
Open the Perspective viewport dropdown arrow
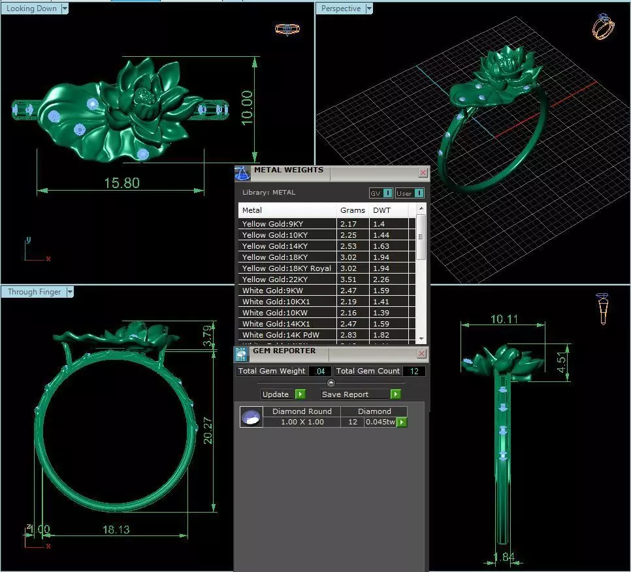click(x=369, y=8)
